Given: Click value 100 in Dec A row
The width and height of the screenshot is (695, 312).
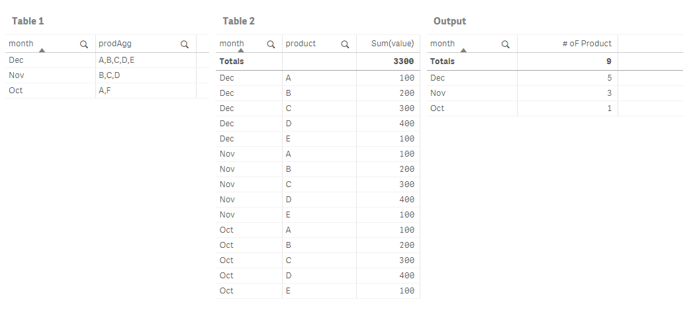Looking at the screenshot, I should click(406, 78).
